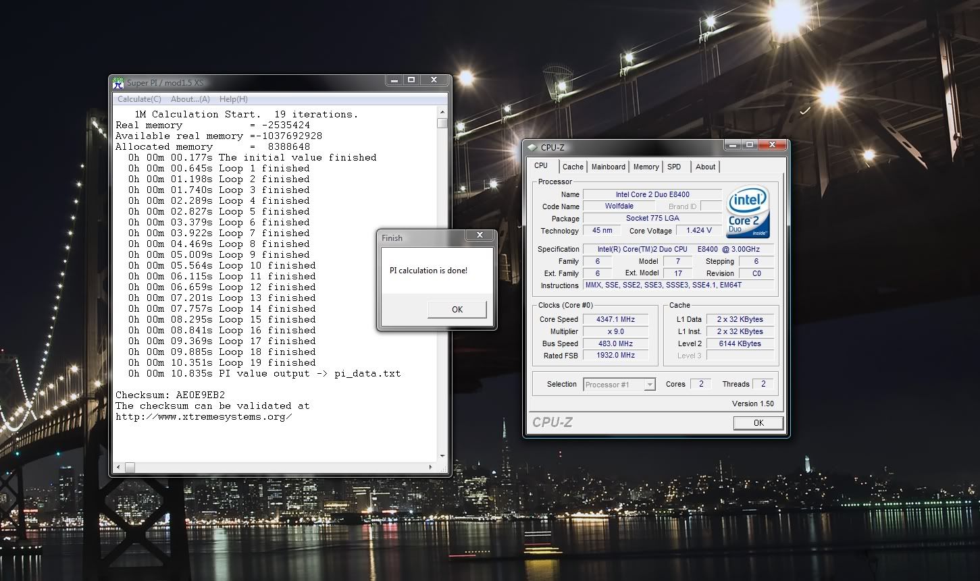The image size is (980, 581).
Task: Confirm the PI calculation done dialog with OK
Action: point(457,309)
